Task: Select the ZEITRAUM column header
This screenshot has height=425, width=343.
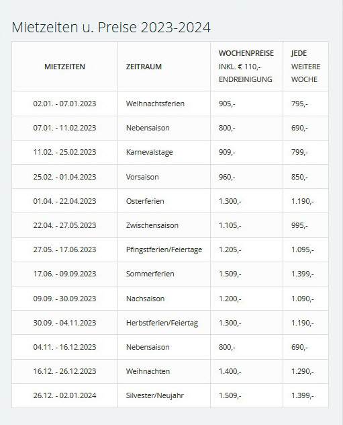Action: coord(144,67)
